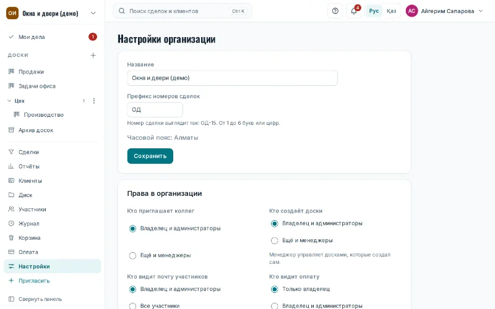The height and width of the screenshot is (309, 495).
Task: Switch interface language to Рус
Action: click(374, 11)
